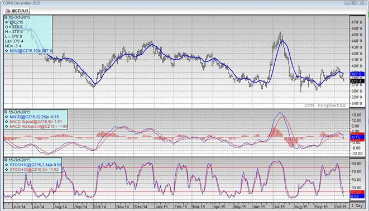Image resolution: width=369 pixels, height=211 pixels.
Task: Click the diamond marker next to STOCH K
Action: (7, 165)
